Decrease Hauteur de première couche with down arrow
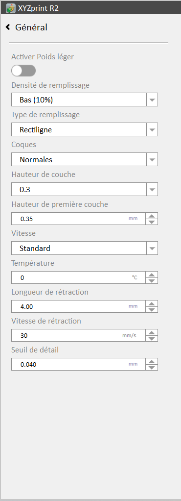Viewport: 181px width, 501px height. [x=152, y=222]
